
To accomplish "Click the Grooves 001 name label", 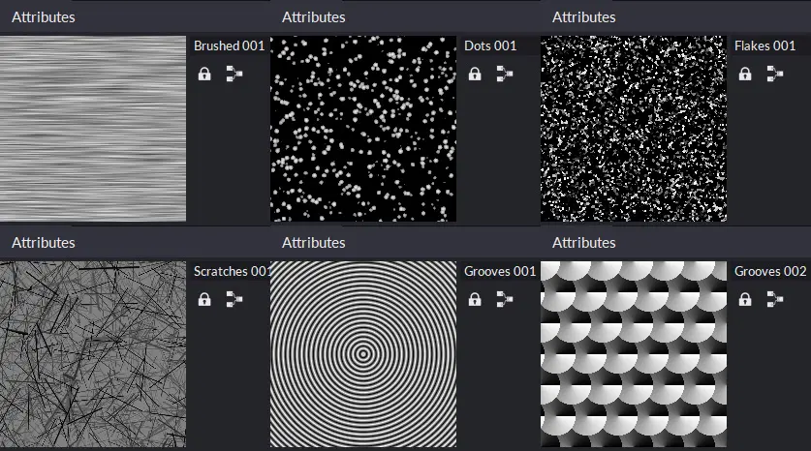I will (500, 271).
